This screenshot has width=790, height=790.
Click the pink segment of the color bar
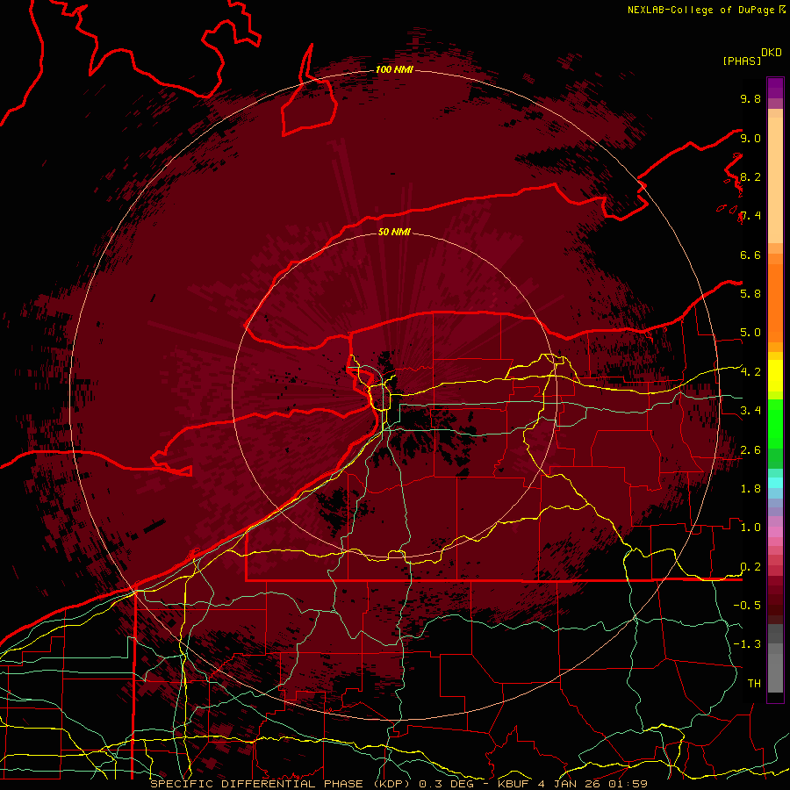(x=775, y=532)
